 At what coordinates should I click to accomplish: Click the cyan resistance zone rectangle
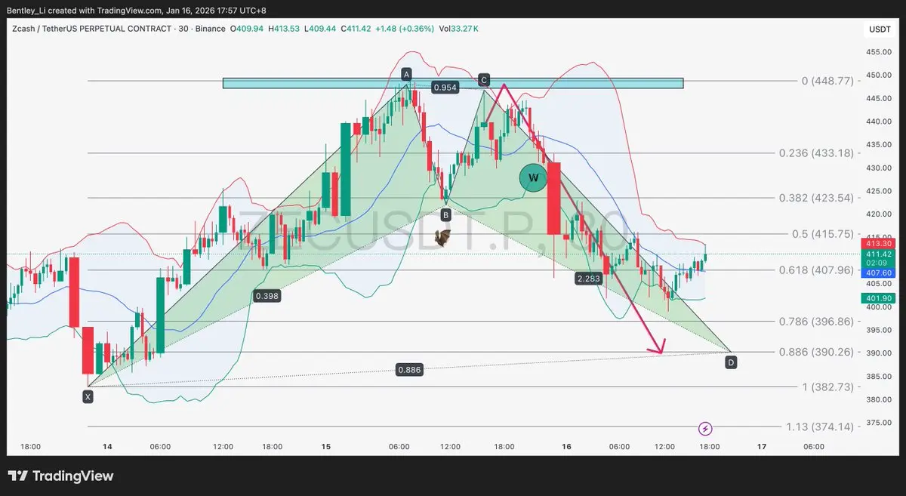click(x=453, y=83)
